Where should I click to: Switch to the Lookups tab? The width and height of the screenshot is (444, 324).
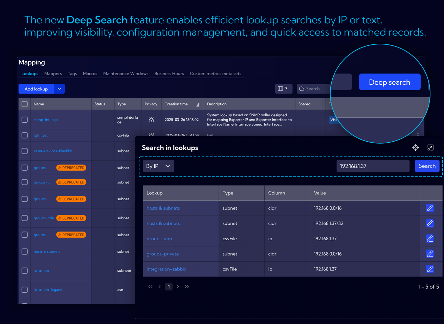(x=30, y=74)
